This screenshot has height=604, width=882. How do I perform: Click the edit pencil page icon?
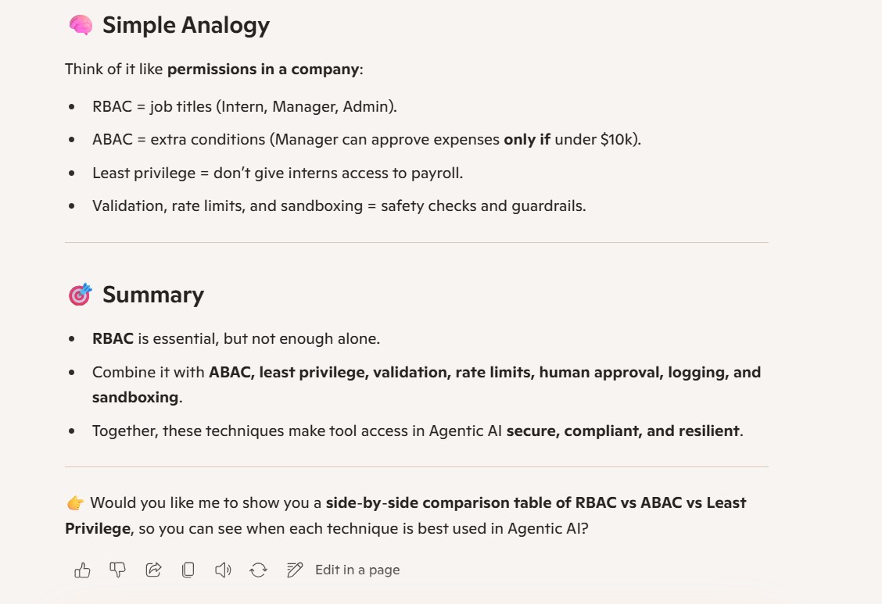[x=294, y=570]
